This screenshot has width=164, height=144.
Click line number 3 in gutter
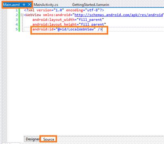click(16, 20)
